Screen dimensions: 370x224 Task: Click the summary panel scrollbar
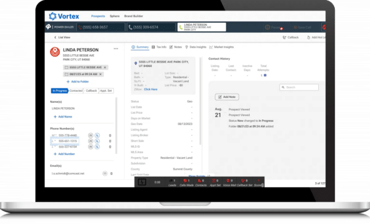[200, 101]
